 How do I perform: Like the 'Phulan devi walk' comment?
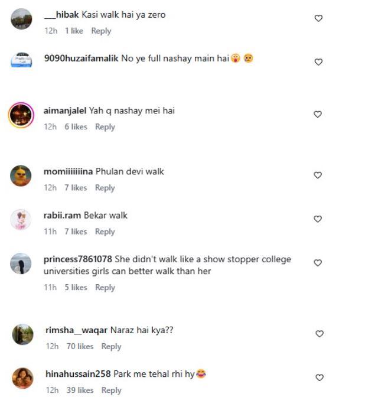coord(318,175)
